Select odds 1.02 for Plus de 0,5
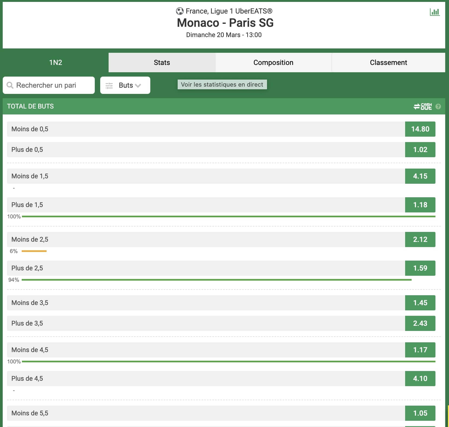This screenshot has height=427, width=449. tap(420, 150)
